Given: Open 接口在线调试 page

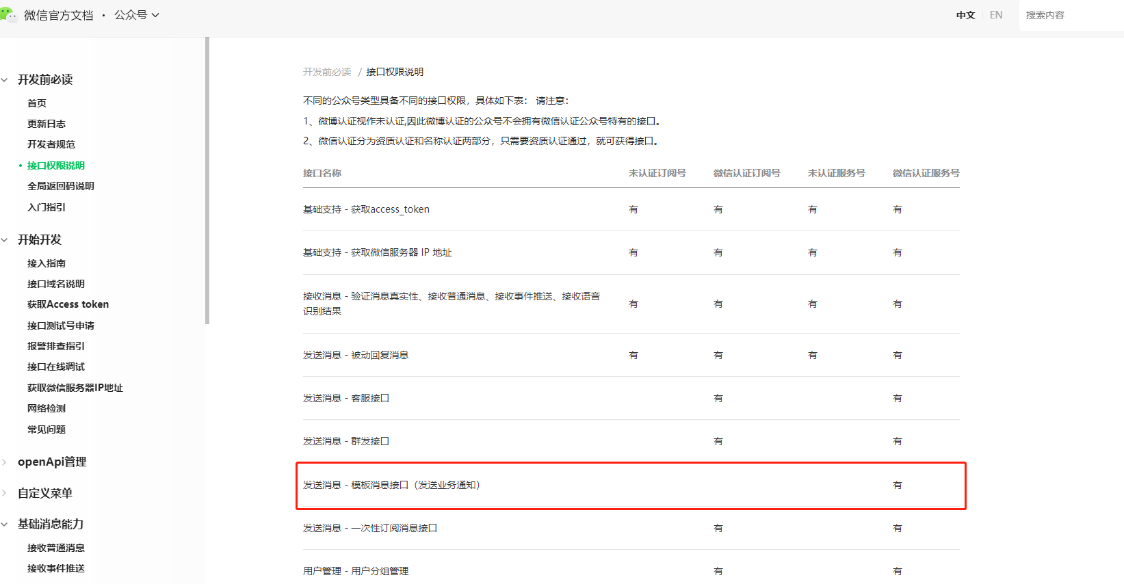Looking at the screenshot, I should 56,367.
